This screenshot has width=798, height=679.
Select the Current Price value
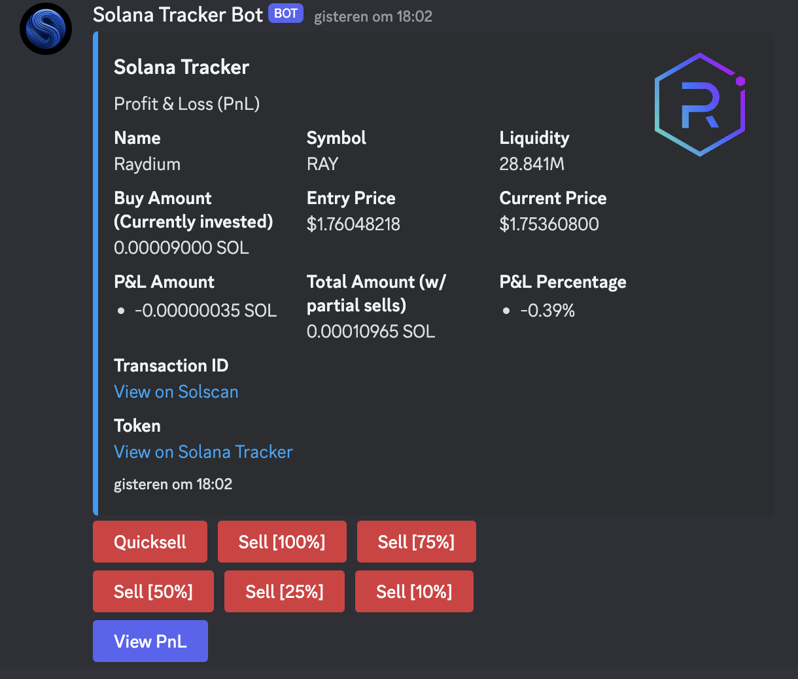coord(549,224)
